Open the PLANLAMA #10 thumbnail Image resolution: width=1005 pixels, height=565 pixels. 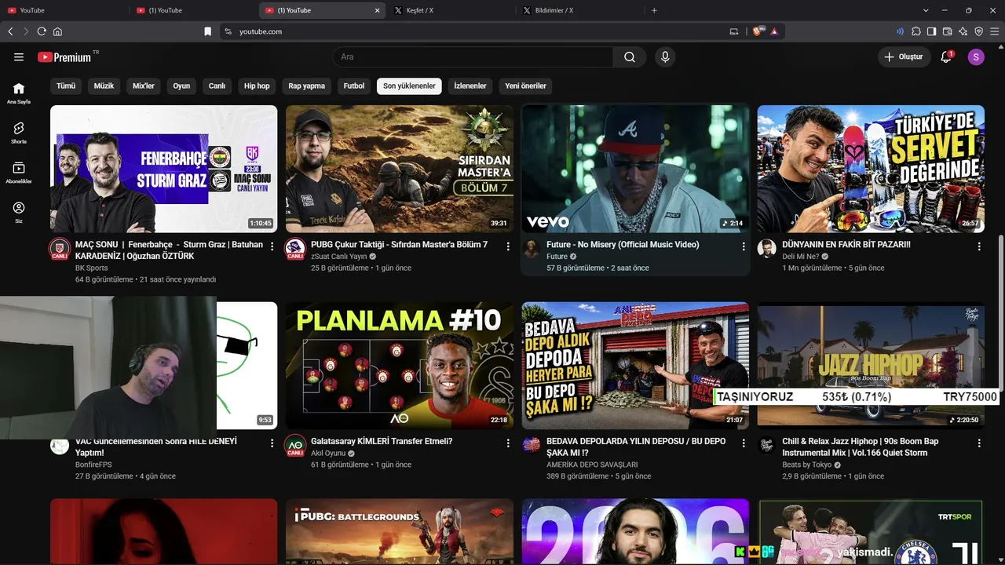(400, 366)
